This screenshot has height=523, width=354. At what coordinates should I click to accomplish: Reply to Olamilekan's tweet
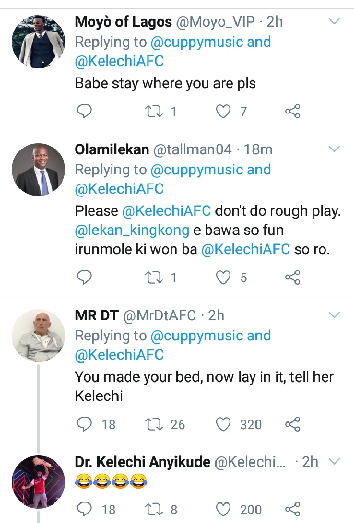[x=84, y=277]
